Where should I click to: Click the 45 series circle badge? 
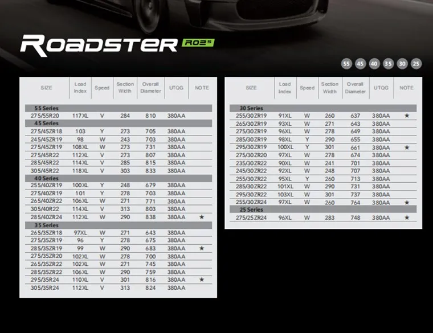(360, 64)
